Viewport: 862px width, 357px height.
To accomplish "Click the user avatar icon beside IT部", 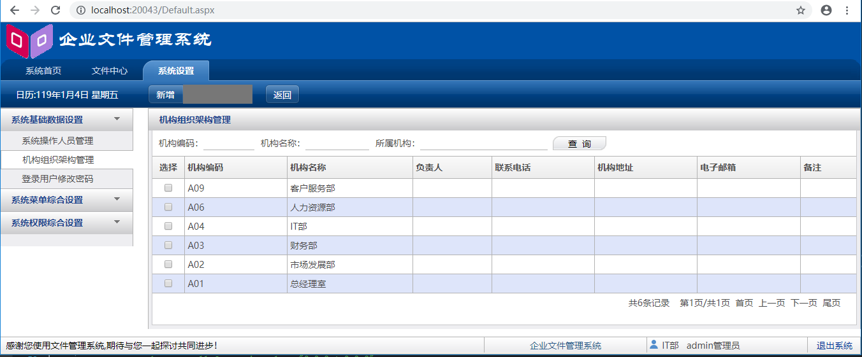I will coord(654,344).
